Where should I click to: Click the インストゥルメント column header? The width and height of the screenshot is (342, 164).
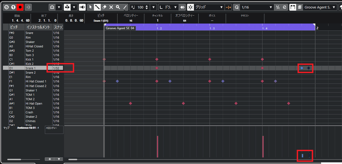click(x=38, y=27)
